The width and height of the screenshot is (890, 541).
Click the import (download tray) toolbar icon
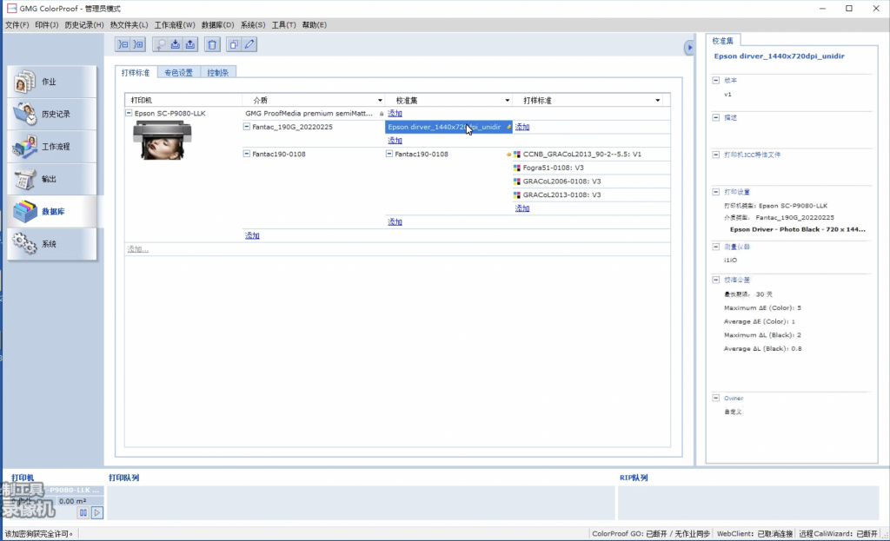176,44
